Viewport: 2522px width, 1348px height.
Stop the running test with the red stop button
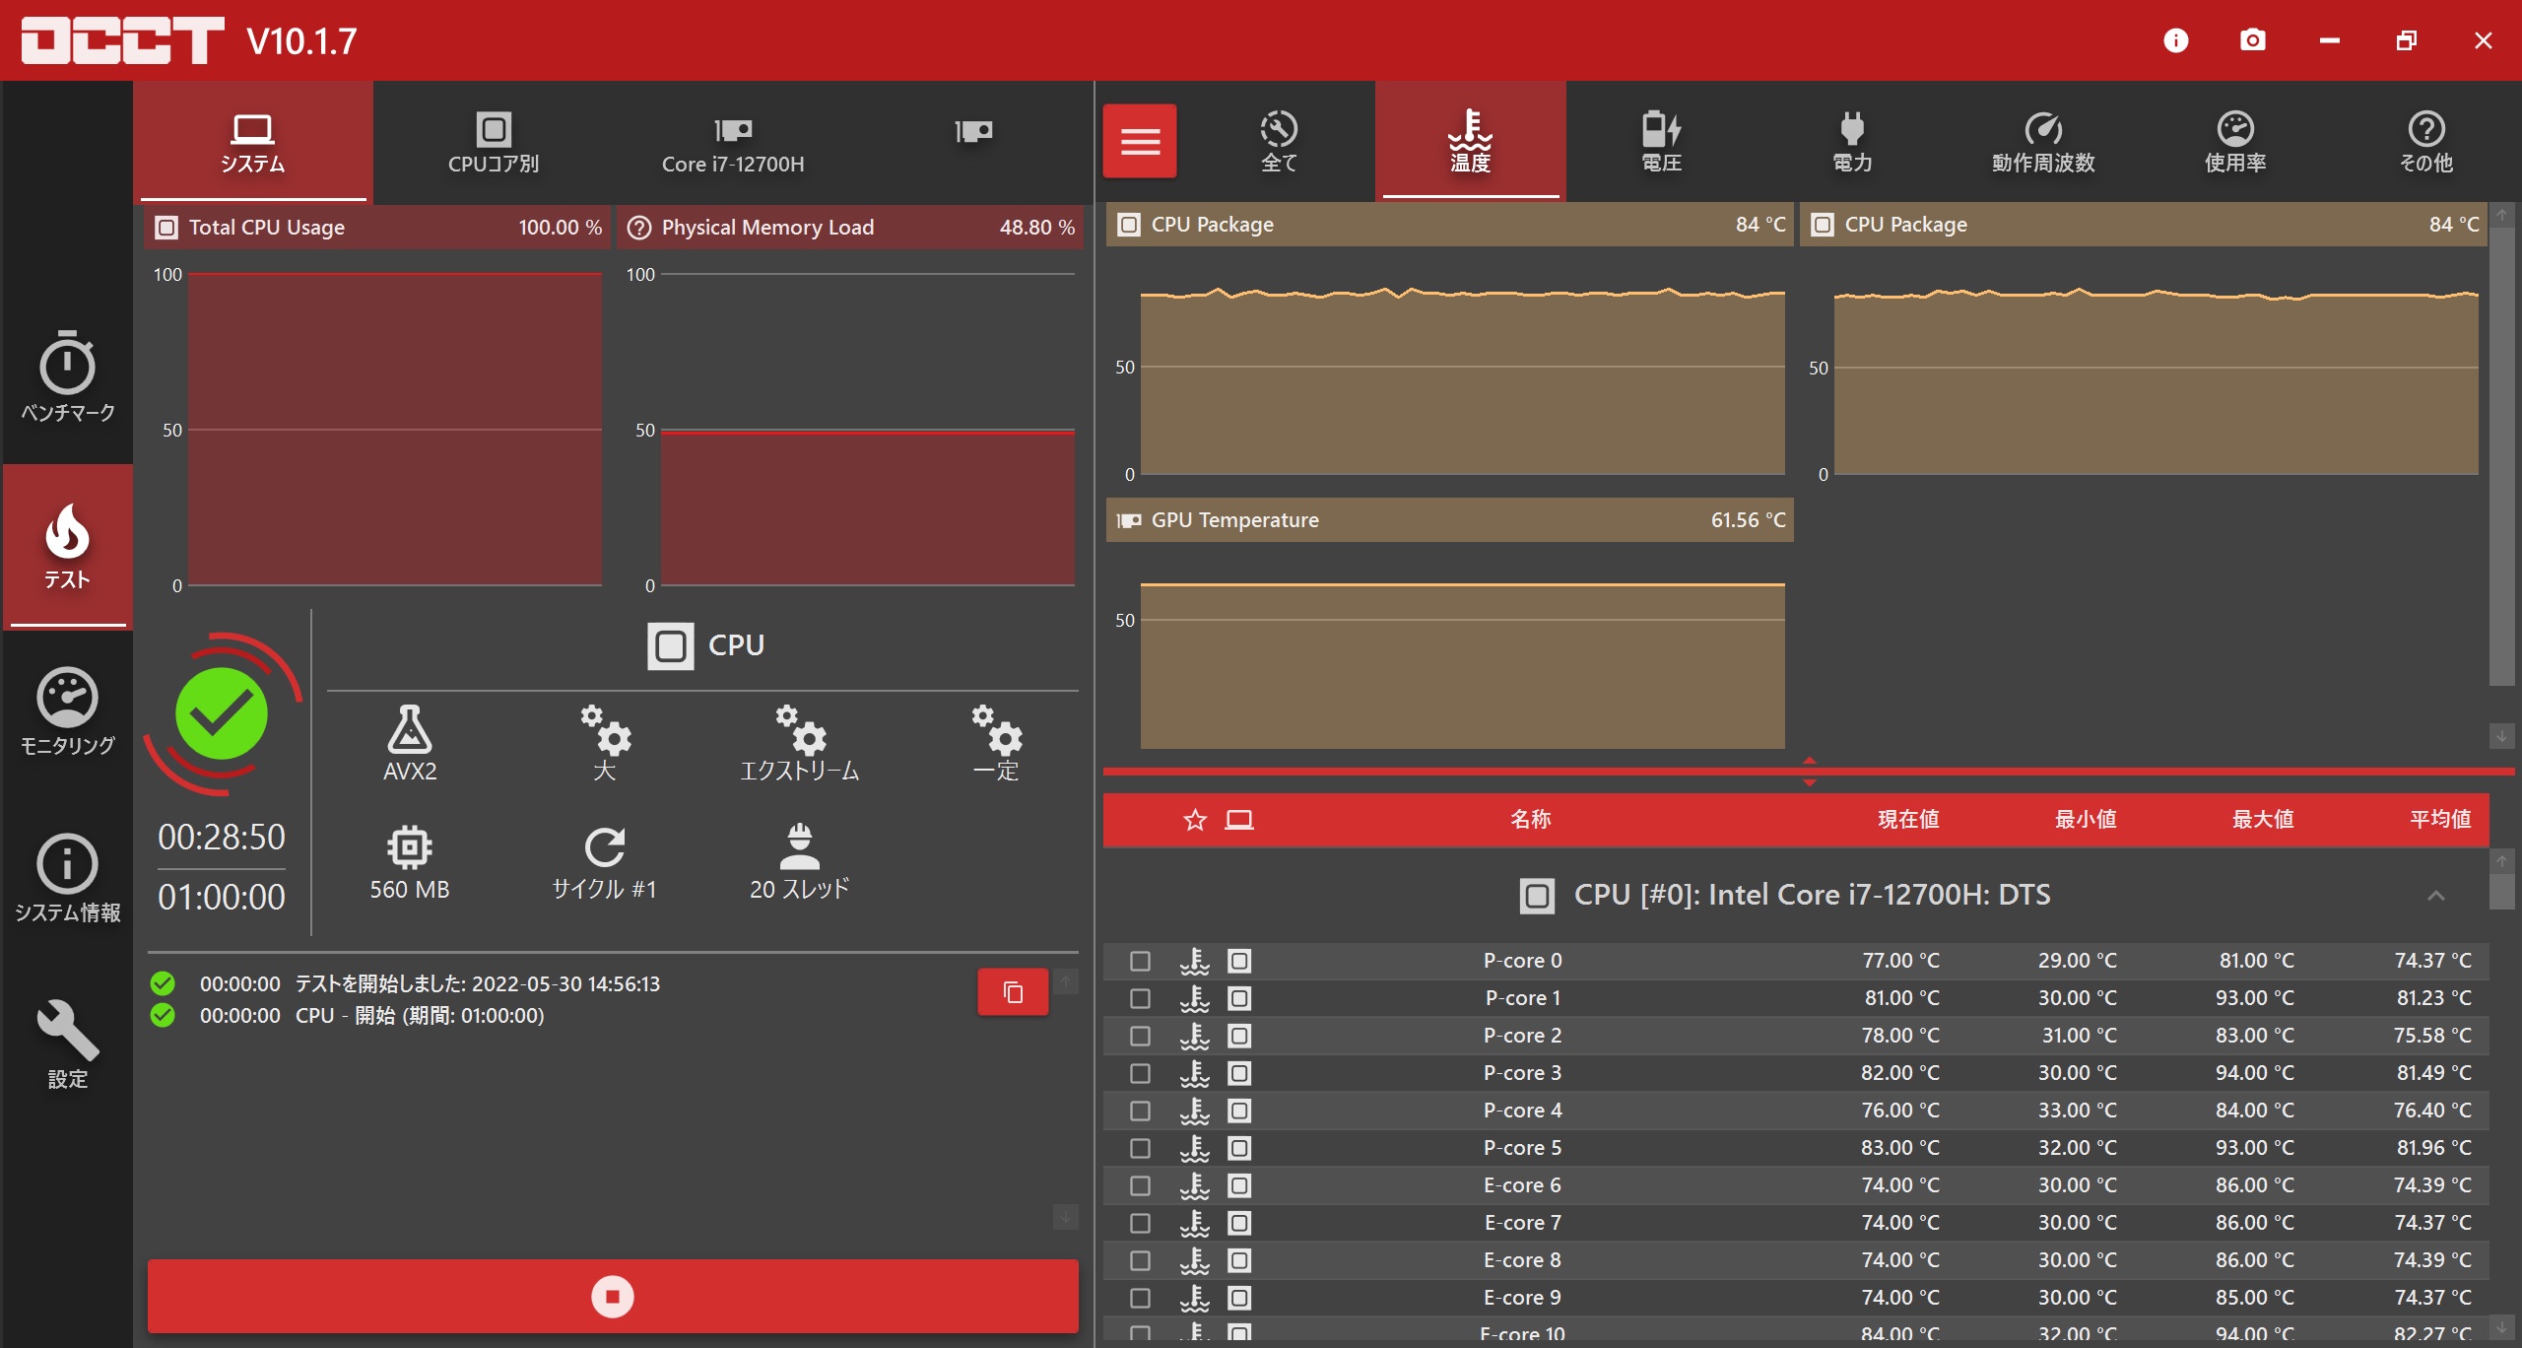[x=613, y=1296]
